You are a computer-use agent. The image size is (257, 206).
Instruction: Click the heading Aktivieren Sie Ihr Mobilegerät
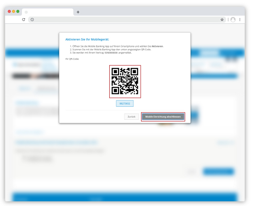(x=87, y=39)
